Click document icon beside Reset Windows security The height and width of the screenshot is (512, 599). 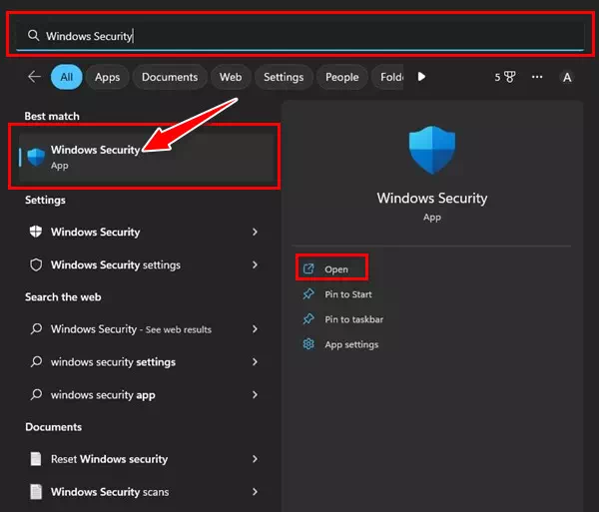36,458
